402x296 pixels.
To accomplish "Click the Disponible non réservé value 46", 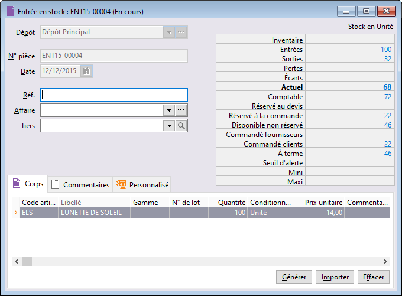I will (388, 125).
